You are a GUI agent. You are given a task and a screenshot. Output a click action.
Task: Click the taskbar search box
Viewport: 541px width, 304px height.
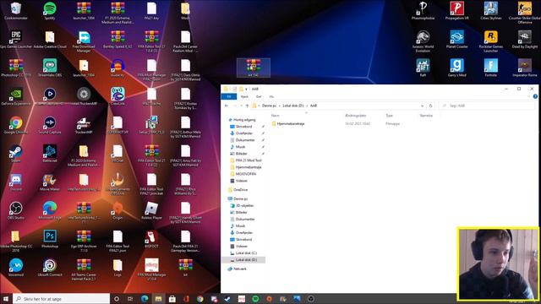(61, 299)
